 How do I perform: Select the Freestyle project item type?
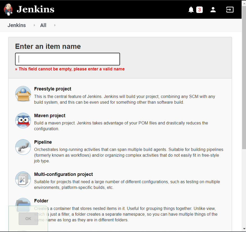(53, 89)
